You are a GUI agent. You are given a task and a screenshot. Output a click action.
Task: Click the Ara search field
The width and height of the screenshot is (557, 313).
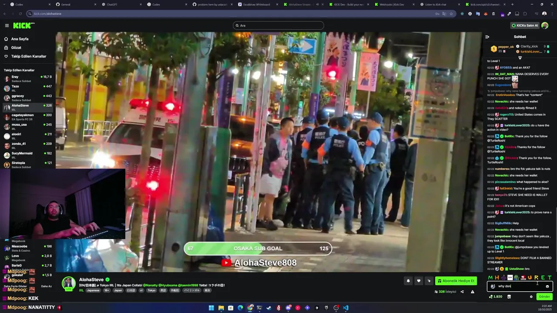(x=278, y=25)
